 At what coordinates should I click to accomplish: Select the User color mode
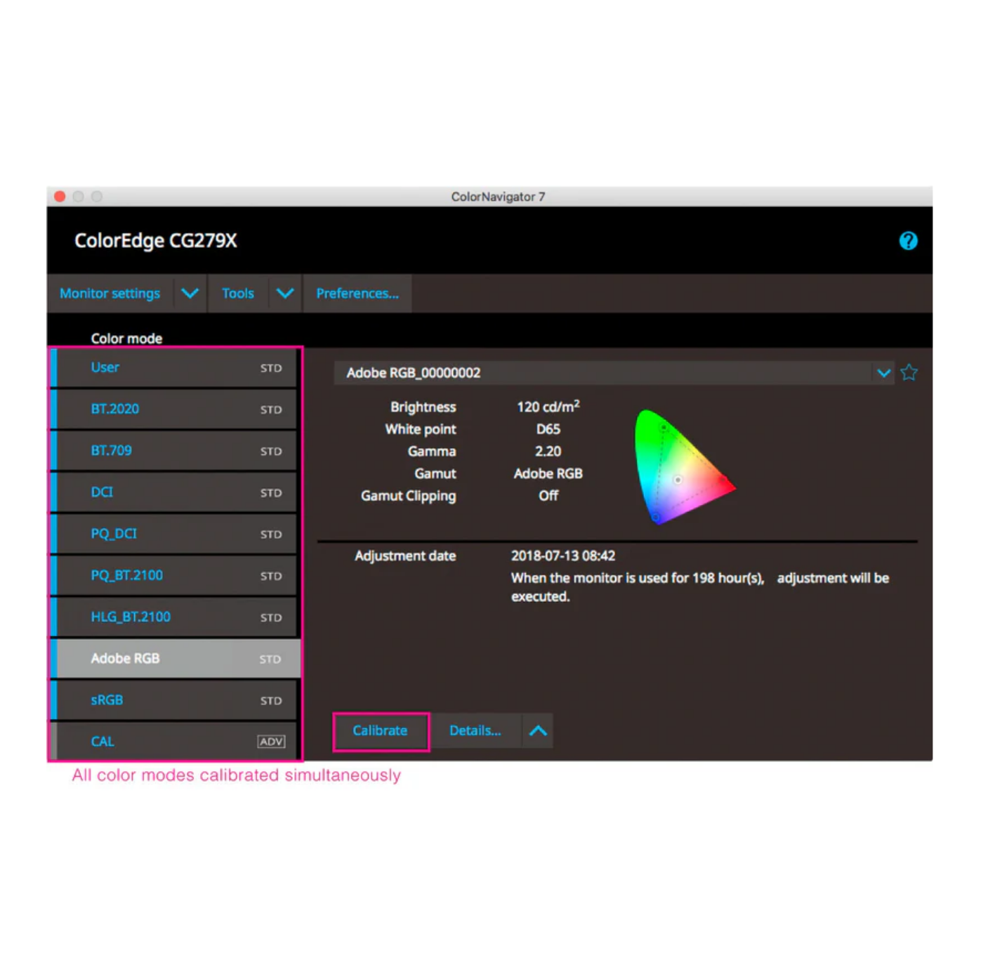173,367
